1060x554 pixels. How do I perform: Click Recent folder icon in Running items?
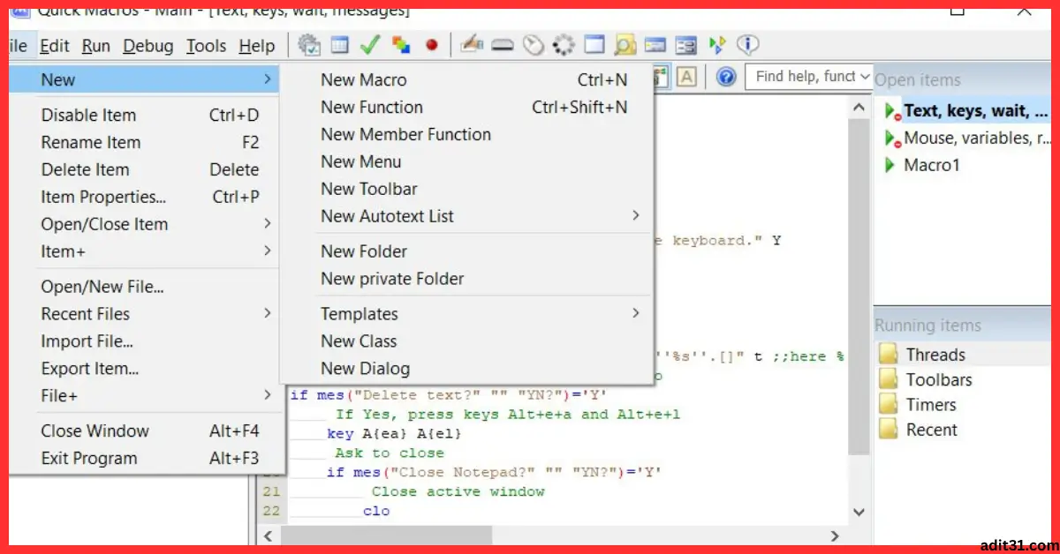point(889,430)
